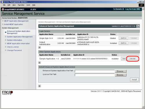Click the Started status of Single Sign-On H
This screenshot has width=145, height=109.
pyautogui.click(x=113, y=38)
